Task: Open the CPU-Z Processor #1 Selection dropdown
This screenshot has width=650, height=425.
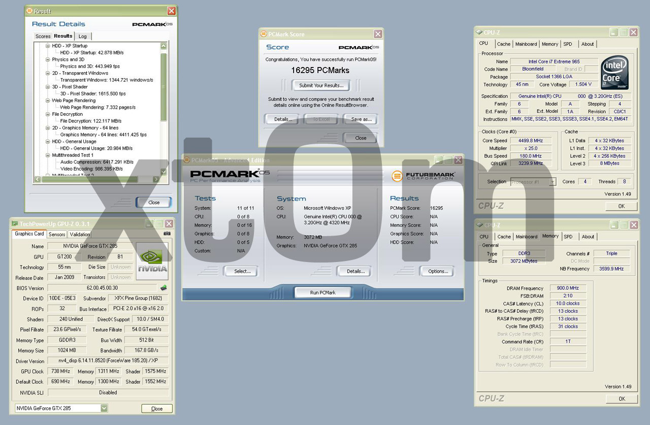Action: point(552,182)
